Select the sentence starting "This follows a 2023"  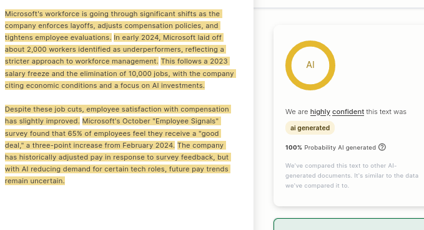pyautogui.click(x=121, y=74)
